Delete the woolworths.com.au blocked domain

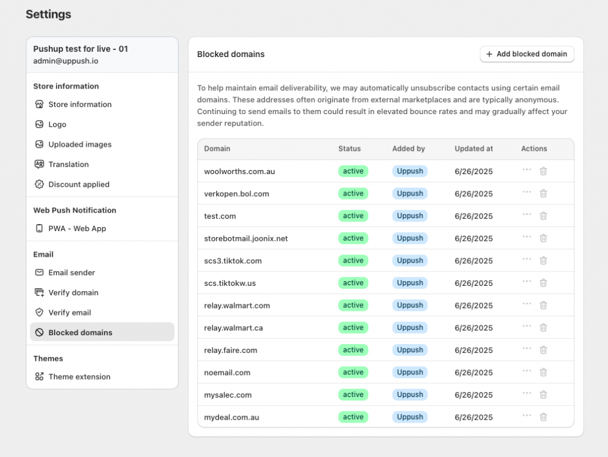pos(543,171)
